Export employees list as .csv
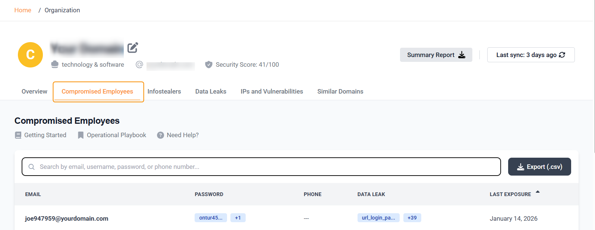The width and height of the screenshot is (595, 230). [539, 167]
